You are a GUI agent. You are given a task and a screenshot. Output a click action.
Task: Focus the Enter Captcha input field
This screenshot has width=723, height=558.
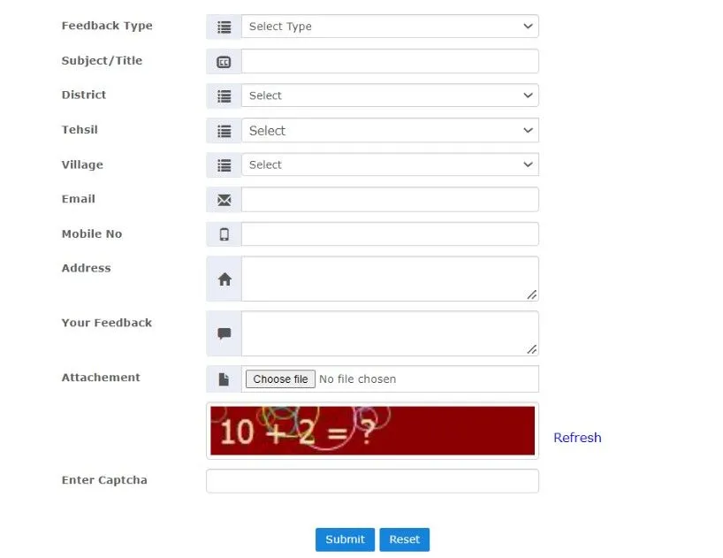click(x=372, y=481)
